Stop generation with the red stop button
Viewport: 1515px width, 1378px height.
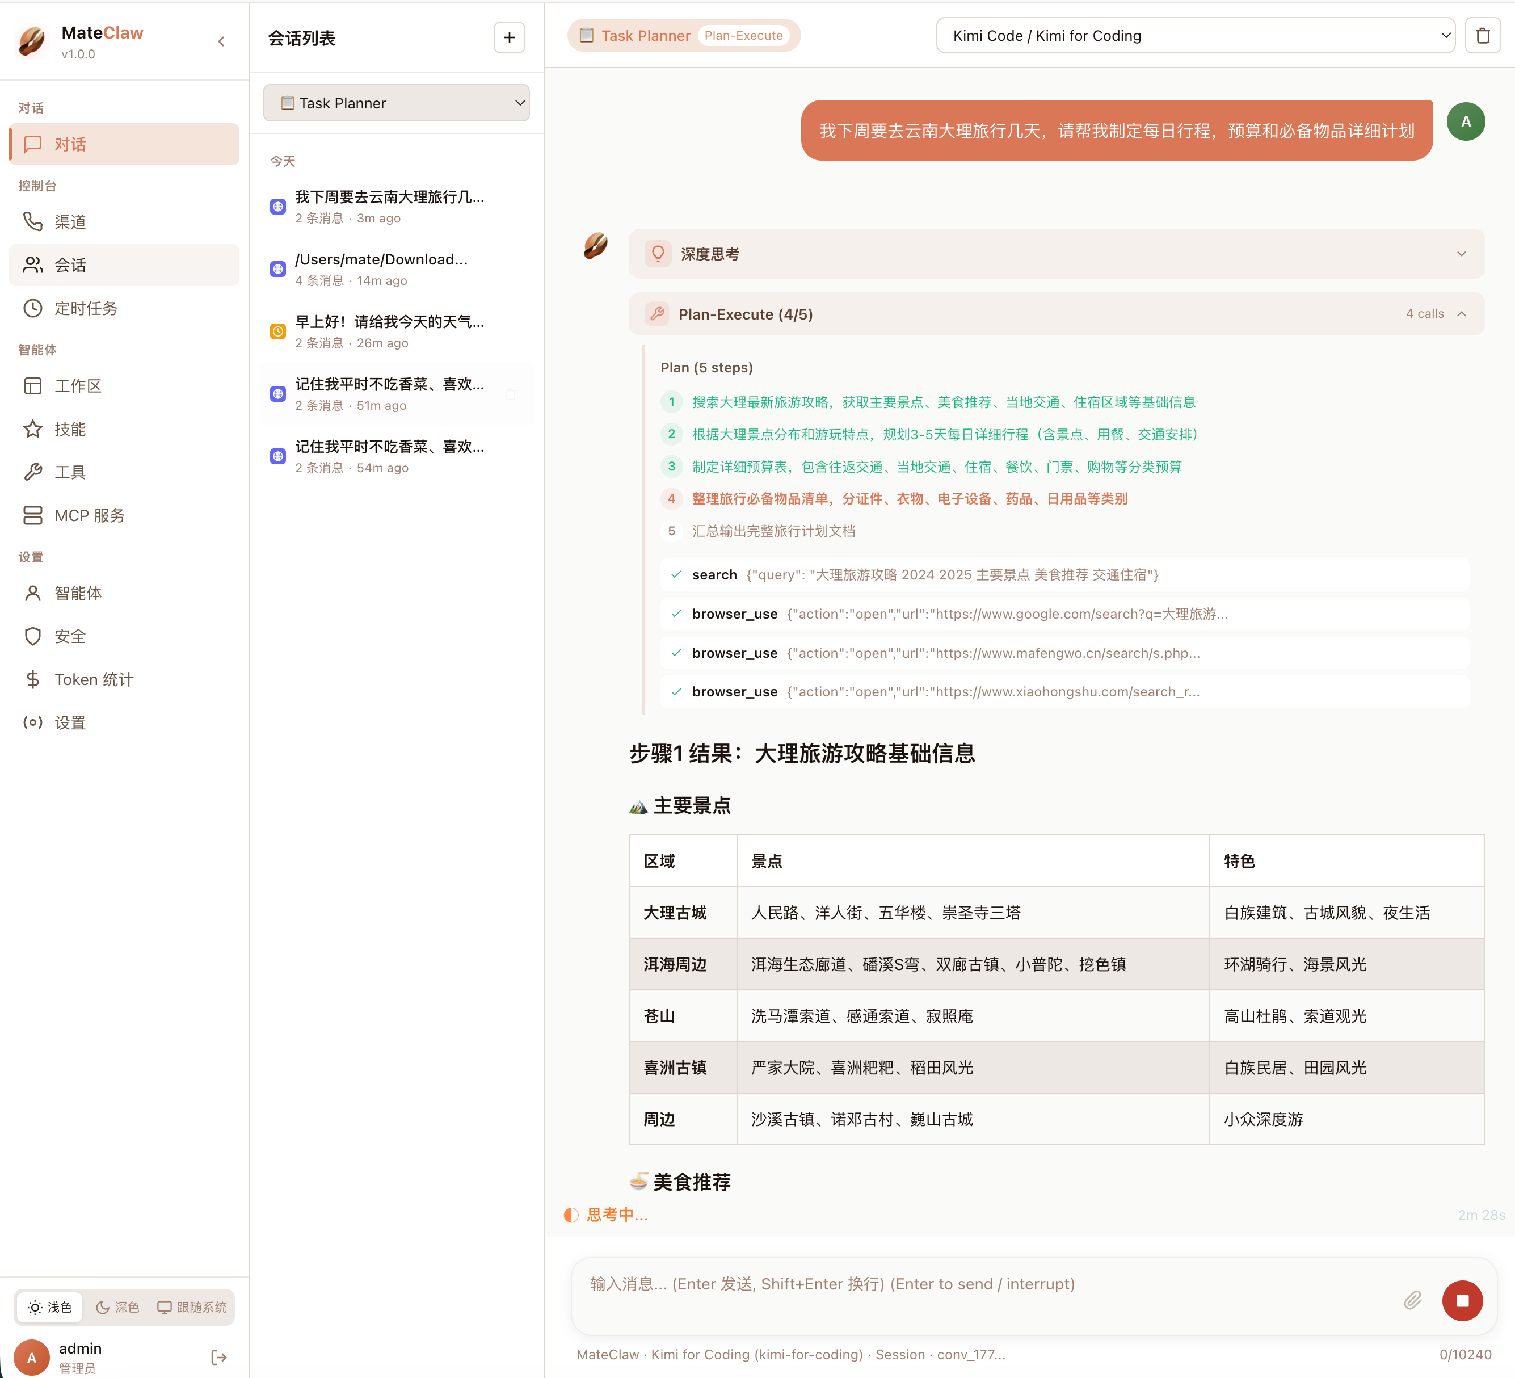pyautogui.click(x=1462, y=1301)
